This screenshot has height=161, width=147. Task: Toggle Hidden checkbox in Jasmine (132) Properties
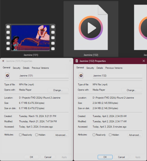click(x=110, y=135)
